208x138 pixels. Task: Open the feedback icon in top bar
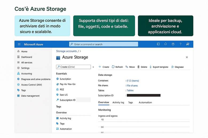tap(188, 44)
